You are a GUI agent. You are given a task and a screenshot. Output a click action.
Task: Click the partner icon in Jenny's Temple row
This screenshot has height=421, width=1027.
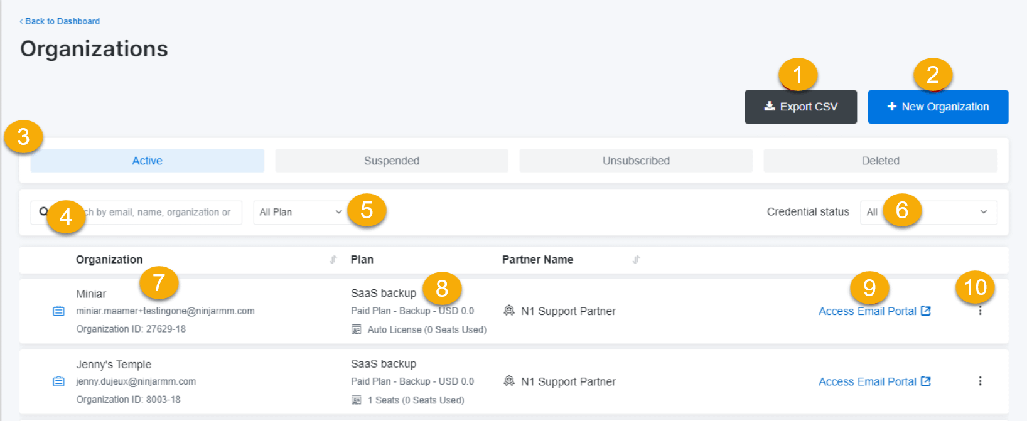tap(509, 381)
